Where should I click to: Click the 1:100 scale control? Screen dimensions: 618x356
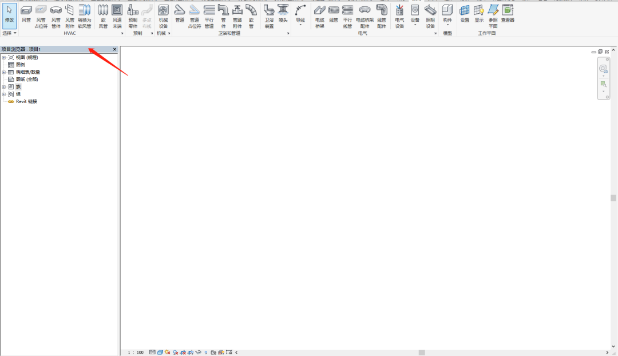(x=136, y=352)
